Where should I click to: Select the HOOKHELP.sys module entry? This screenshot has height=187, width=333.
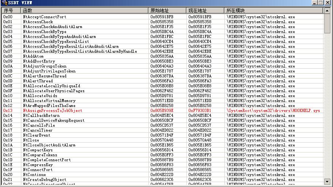[x=273, y=111]
